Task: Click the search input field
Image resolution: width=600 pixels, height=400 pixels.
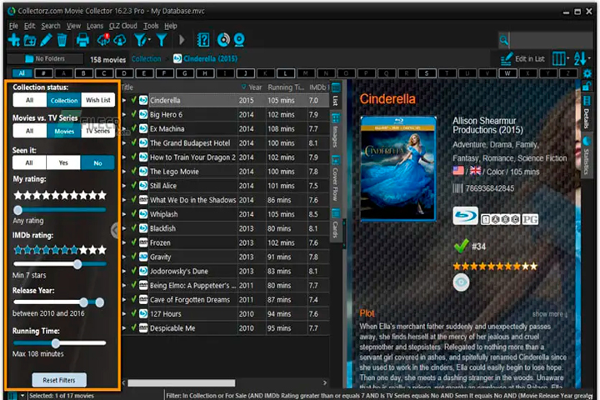Action: coord(551,40)
